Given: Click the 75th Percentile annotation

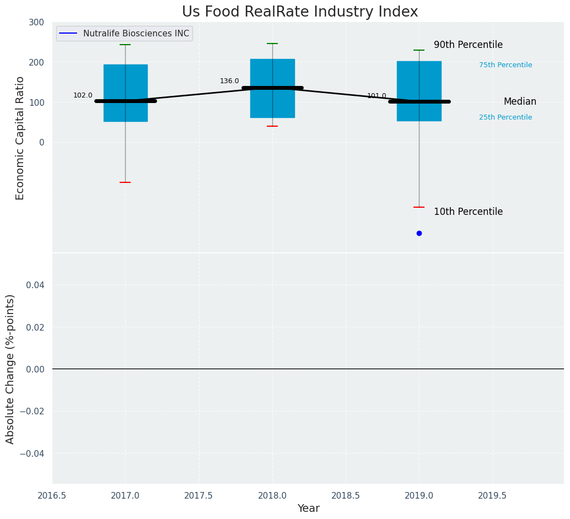Looking at the screenshot, I should click(506, 65).
